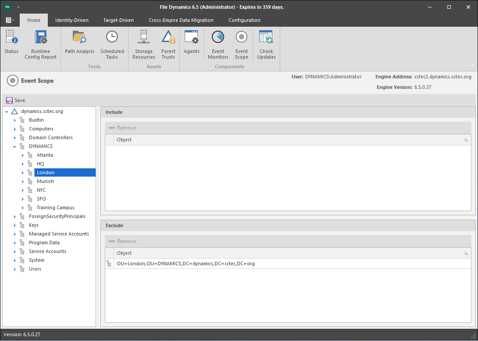This screenshot has width=478, height=341.
Task: Click Check Updates icon
Action: pyautogui.click(x=266, y=43)
